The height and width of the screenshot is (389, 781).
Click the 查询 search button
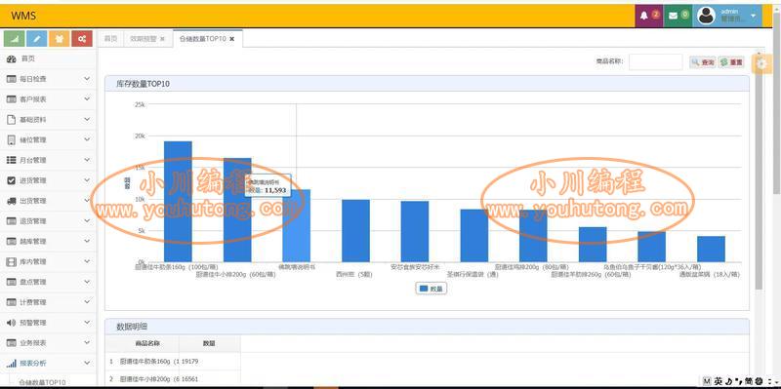703,62
